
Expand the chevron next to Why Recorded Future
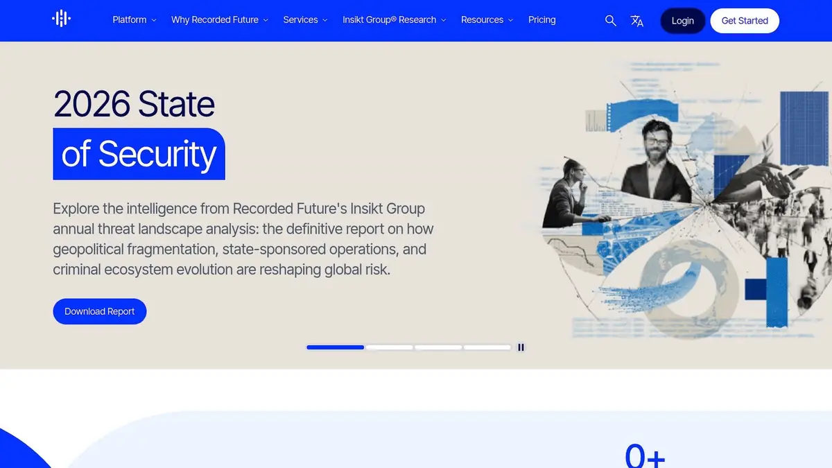click(266, 20)
